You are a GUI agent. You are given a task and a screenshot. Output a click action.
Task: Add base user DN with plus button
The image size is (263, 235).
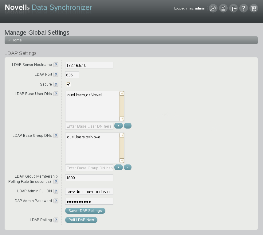[118, 125]
